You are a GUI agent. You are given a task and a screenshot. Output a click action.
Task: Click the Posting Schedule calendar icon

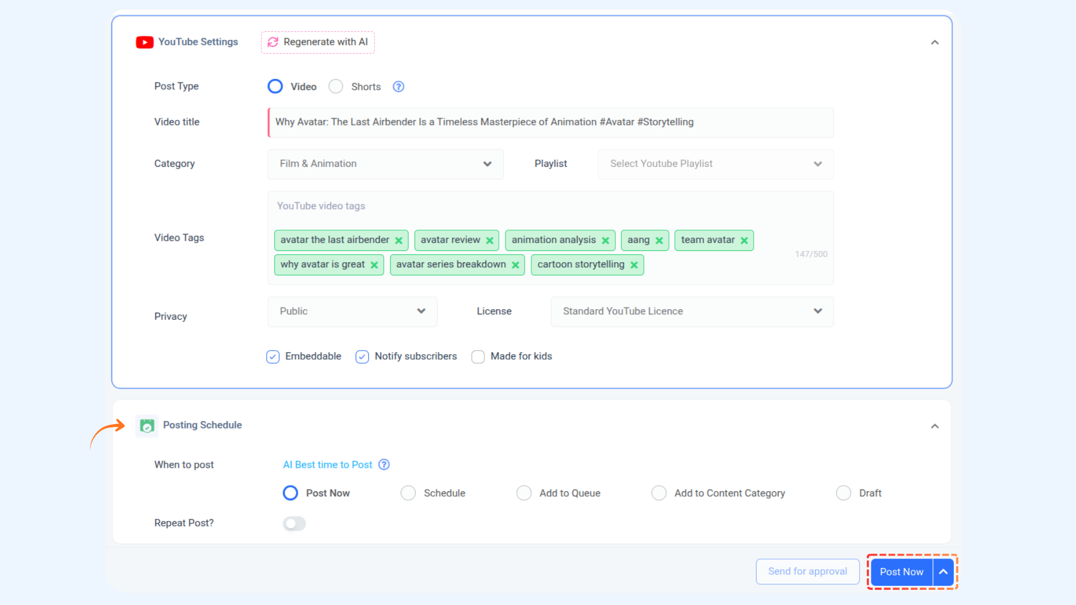coord(147,426)
